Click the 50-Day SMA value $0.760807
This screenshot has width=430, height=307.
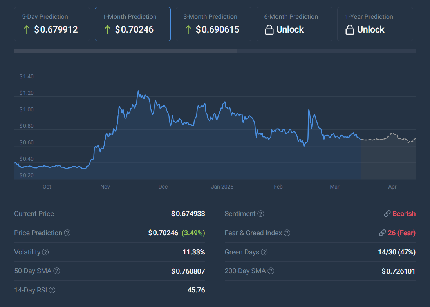(188, 271)
